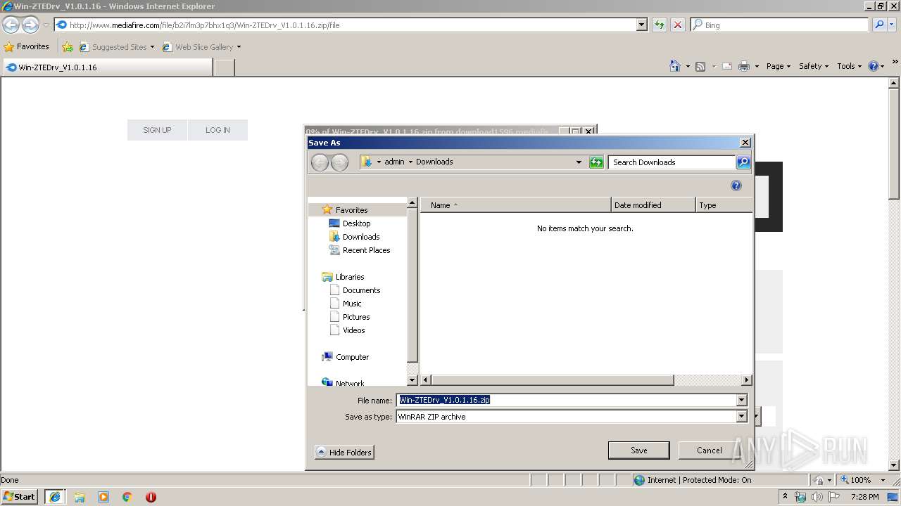Click Hide Folders button
901x506 pixels.
(x=344, y=453)
